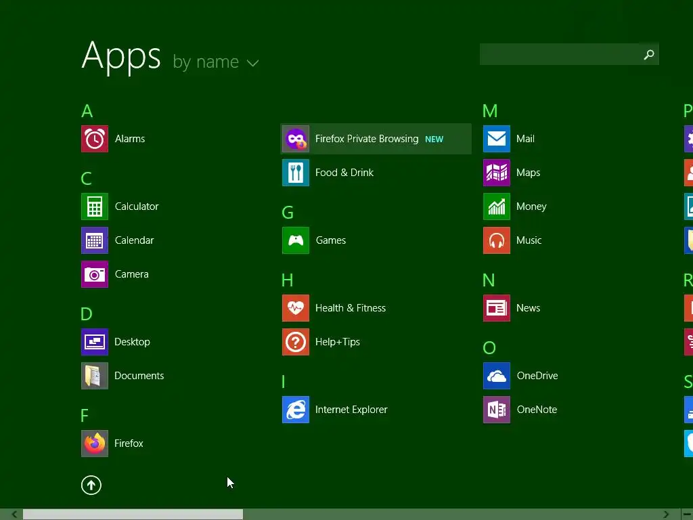Click the letter G group header
This screenshot has height=520, width=693.
[x=288, y=213]
